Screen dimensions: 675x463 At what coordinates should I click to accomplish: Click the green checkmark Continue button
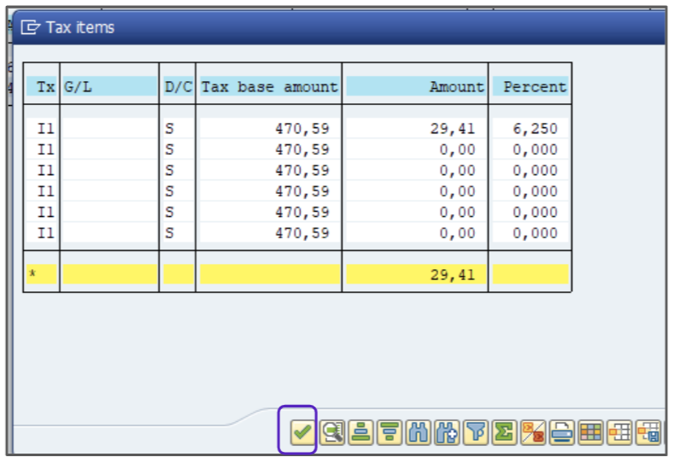302,432
